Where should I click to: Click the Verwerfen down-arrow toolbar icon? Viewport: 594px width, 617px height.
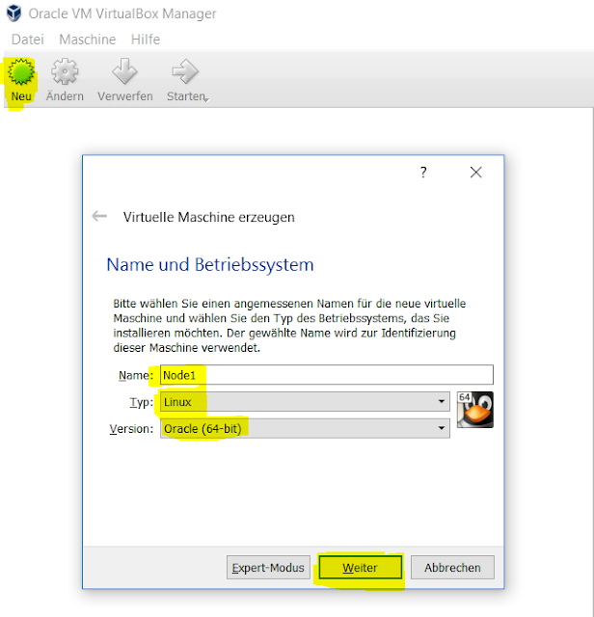click(x=124, y=71)
